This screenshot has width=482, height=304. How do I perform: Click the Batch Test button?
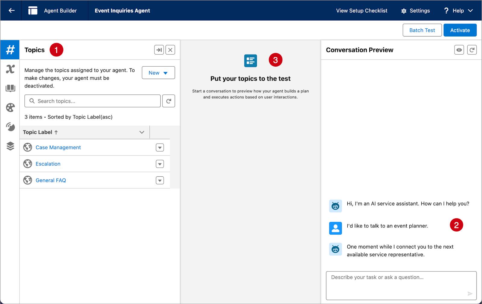pyautogui.click(x=422, y=30)
